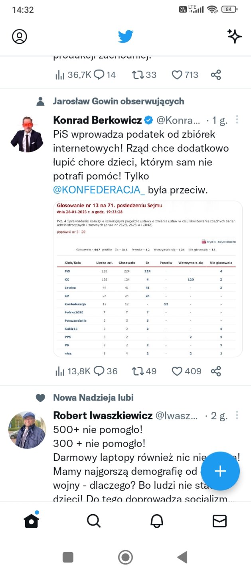Open the Notifications bell tab
The height and width of the screenshot is (574, 251).
[x=157, y=521]
